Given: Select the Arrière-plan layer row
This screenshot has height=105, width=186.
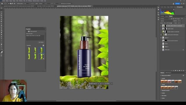Looking at the screenshot, I should click(x=172, y=50).
